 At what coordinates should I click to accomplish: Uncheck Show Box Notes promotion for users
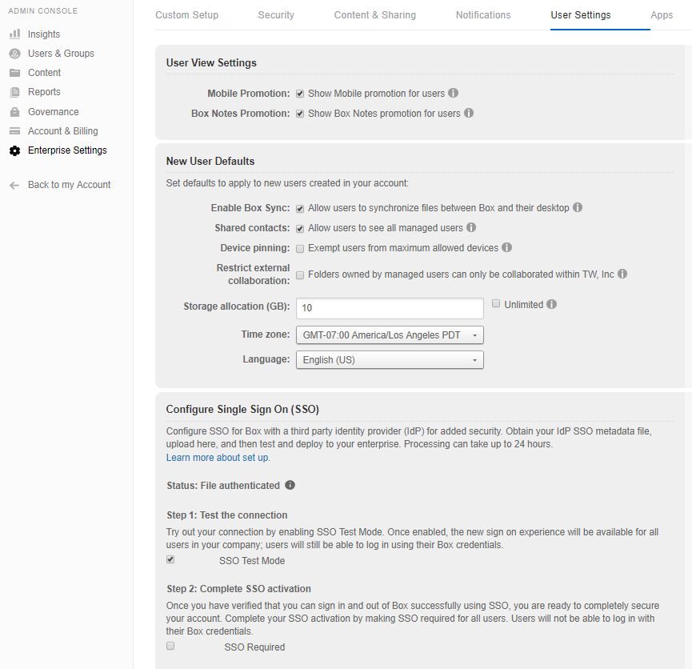(x=300, y=114)
